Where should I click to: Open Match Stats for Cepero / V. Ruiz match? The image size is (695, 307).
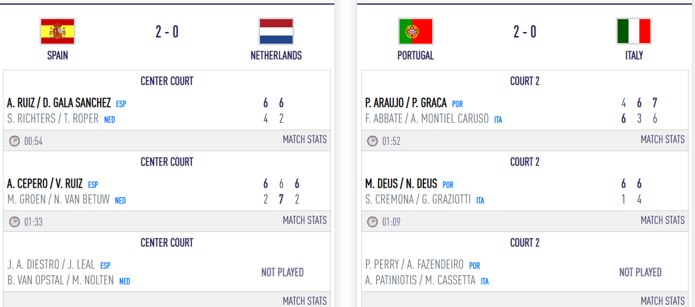tap(305, 220)
